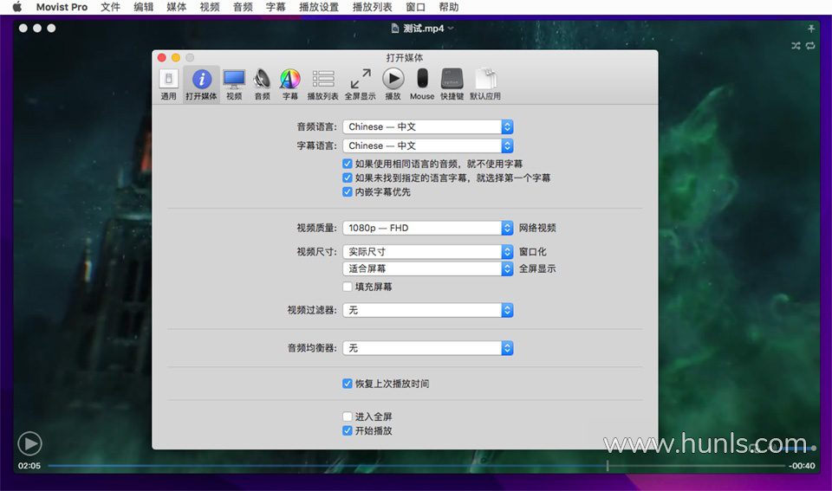Uncheck the 内嵌字幕优先 checkbox
Viewport: 832px width, 491px height.
click(348, 192)
